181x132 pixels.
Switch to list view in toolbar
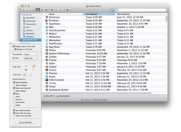coord(38,10)
